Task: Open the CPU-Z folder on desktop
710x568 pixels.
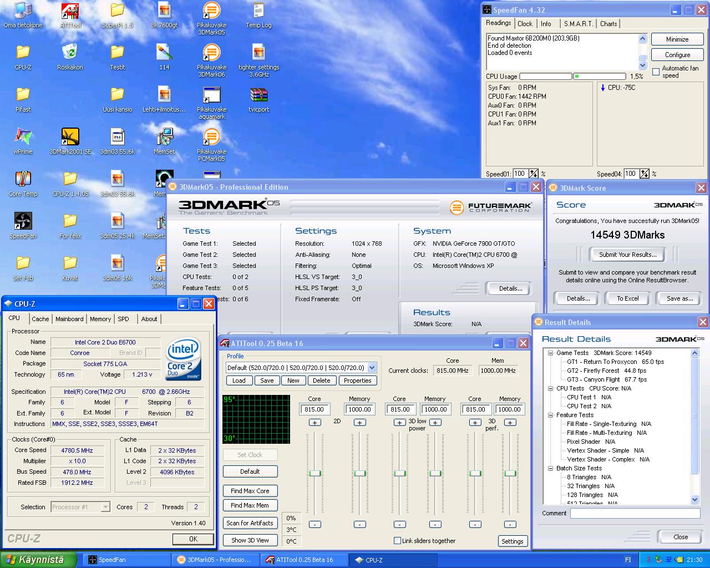Action: pyautogui.click(x=23, y=58)
